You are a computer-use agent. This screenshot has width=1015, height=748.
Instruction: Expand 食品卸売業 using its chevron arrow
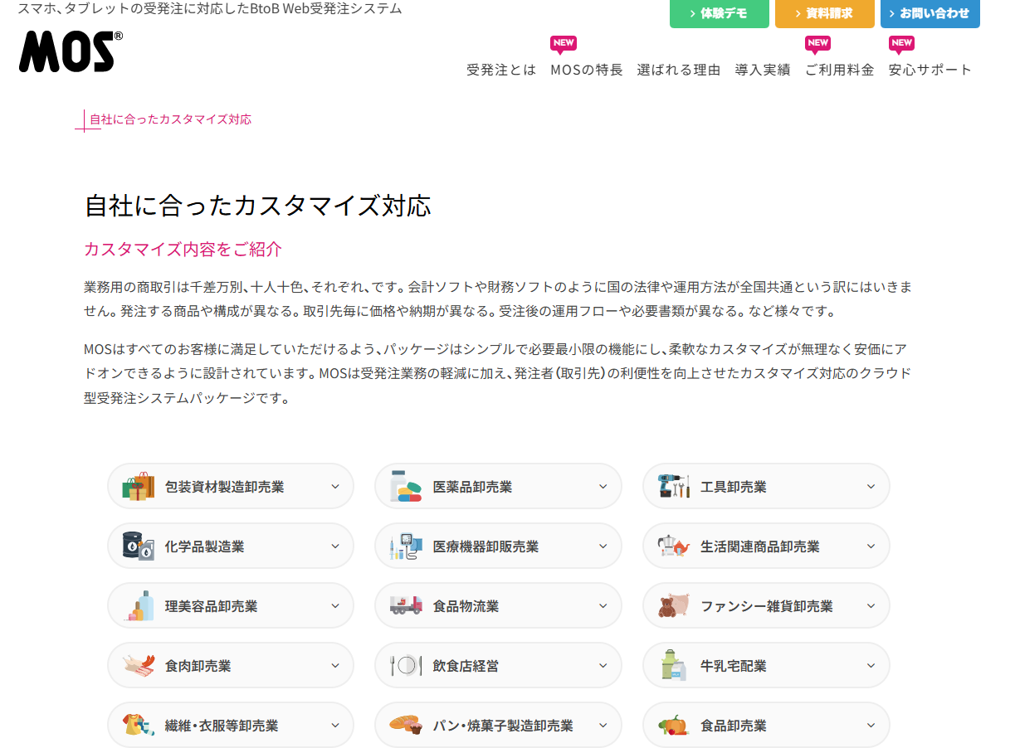coord(871,726)
